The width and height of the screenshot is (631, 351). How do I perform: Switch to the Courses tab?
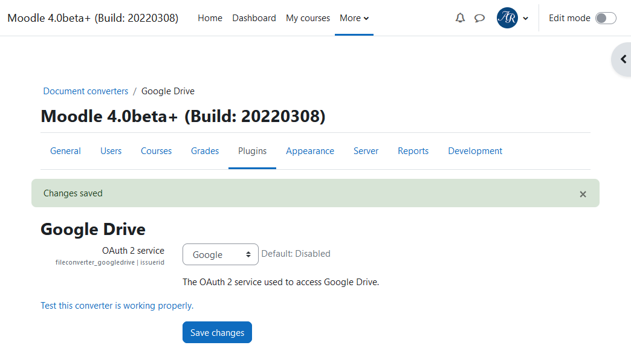point(156,151)
